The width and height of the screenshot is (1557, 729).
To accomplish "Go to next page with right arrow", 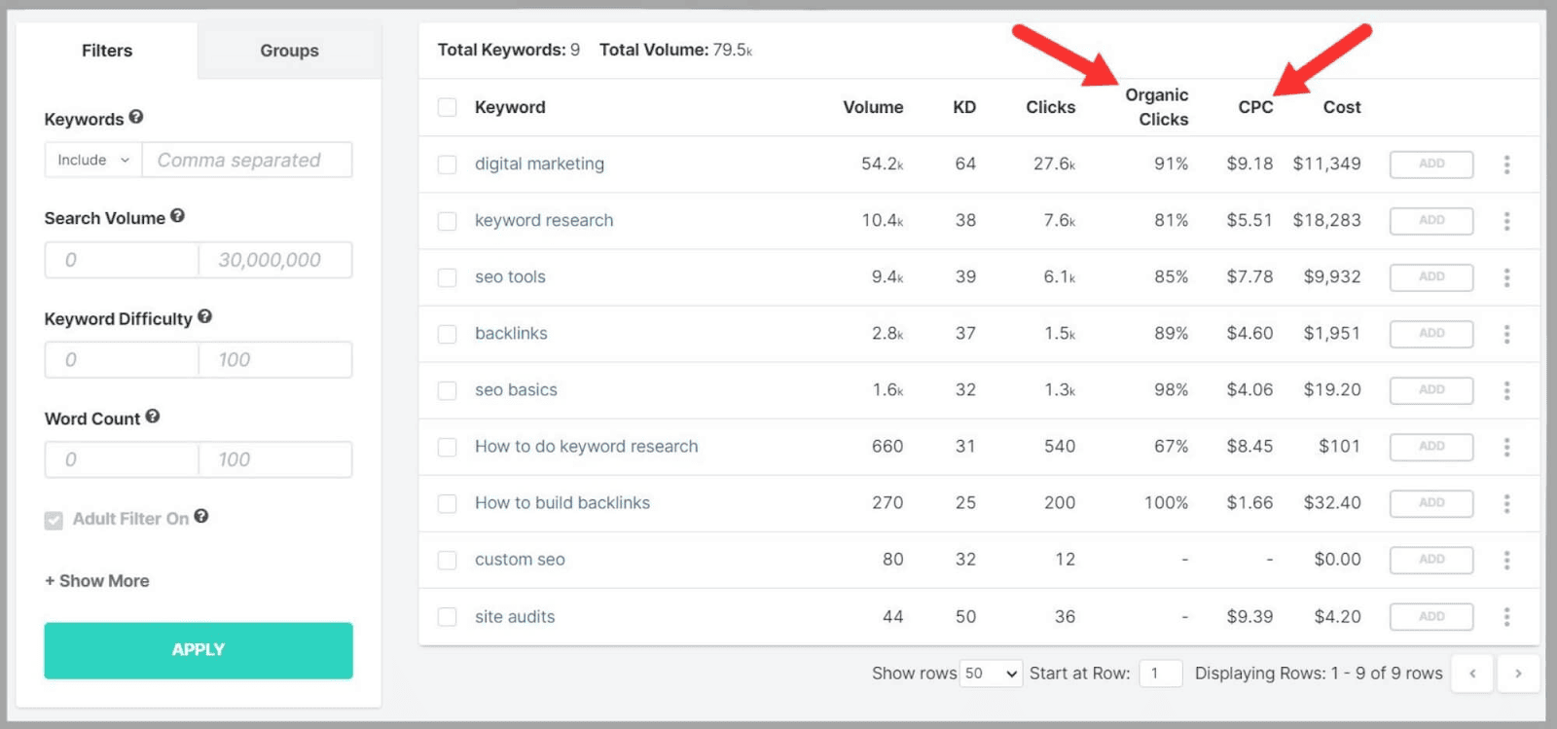I will click(x=1517, y=674).
